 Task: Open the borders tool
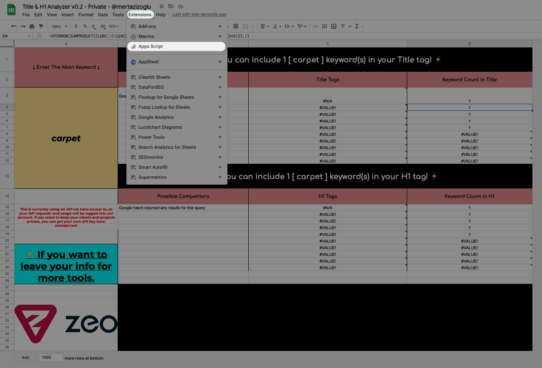(x=236, y=26)
